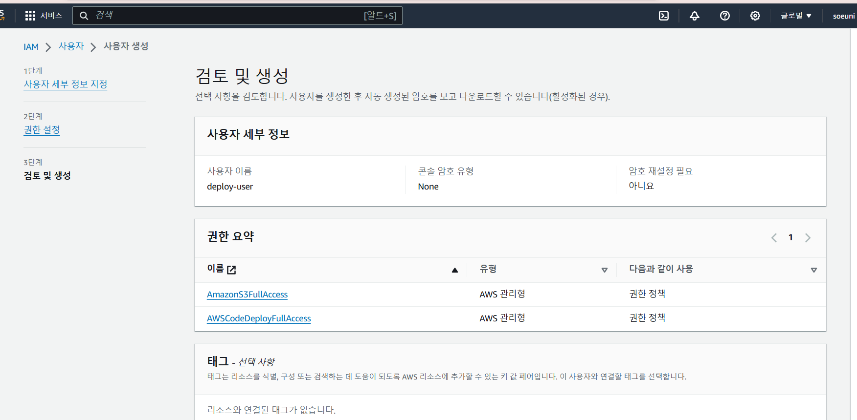This screenshot has width=857, height=420.
Task: Click the 서비스 menu label
Action: pos(51,16)
